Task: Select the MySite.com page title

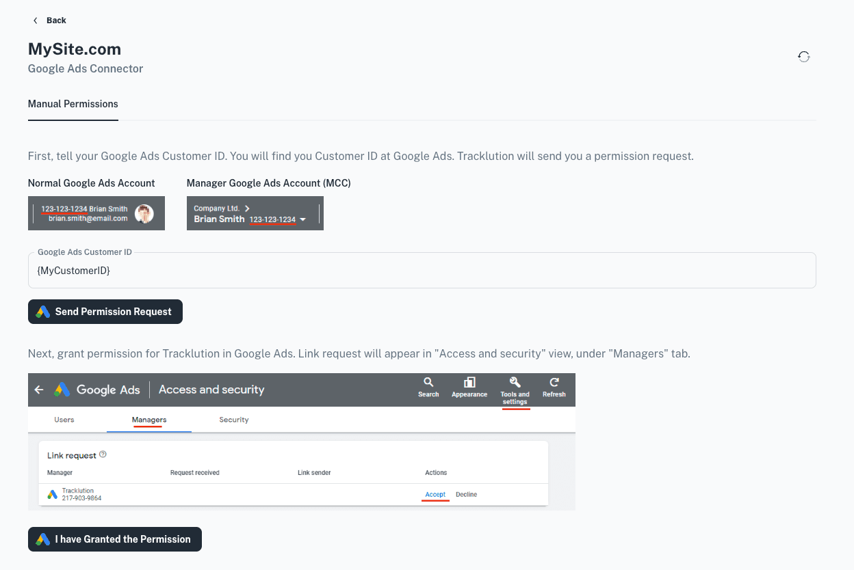Action: click(75, 49)
